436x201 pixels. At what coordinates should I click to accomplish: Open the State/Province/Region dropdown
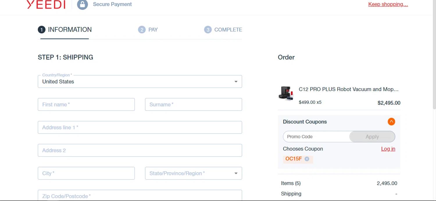[x=194, y=173]
